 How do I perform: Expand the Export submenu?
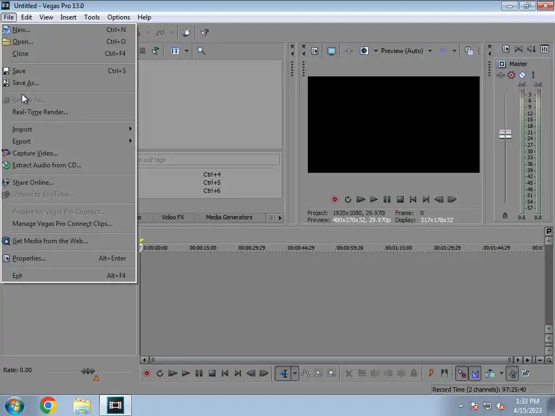pos(69,141)
